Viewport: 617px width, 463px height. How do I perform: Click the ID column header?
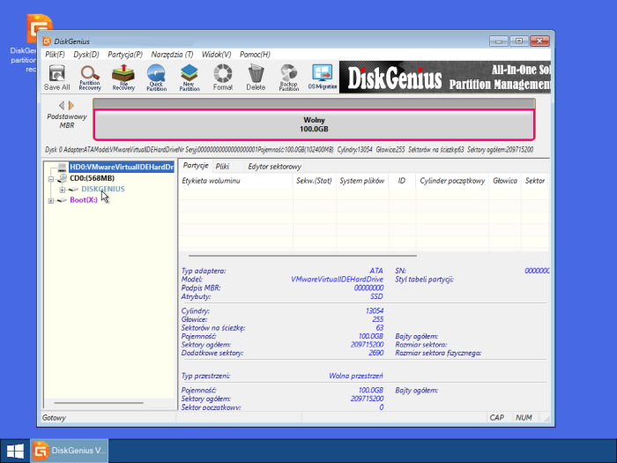pyautogui.click(x=402, y=181)
